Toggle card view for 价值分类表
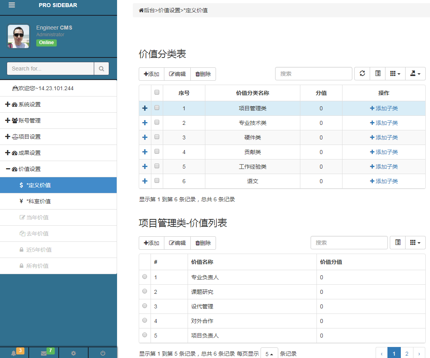The image size is (430, 358). [378, 74]
